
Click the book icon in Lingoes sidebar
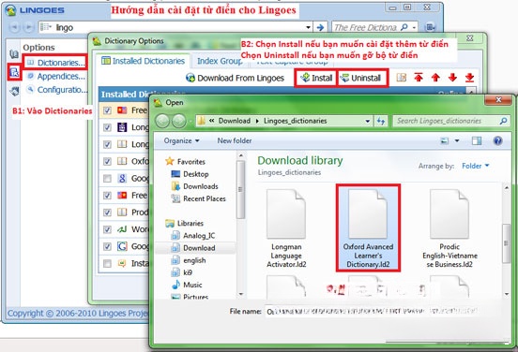click(14, 54)
